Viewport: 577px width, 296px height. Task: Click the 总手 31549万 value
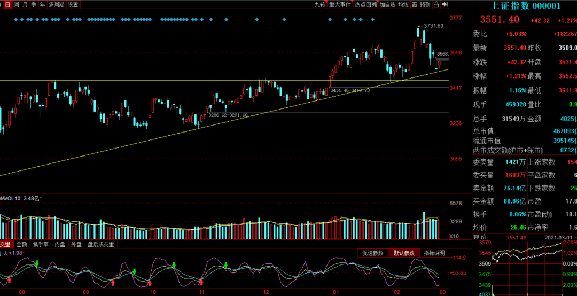tap(514, 119)
